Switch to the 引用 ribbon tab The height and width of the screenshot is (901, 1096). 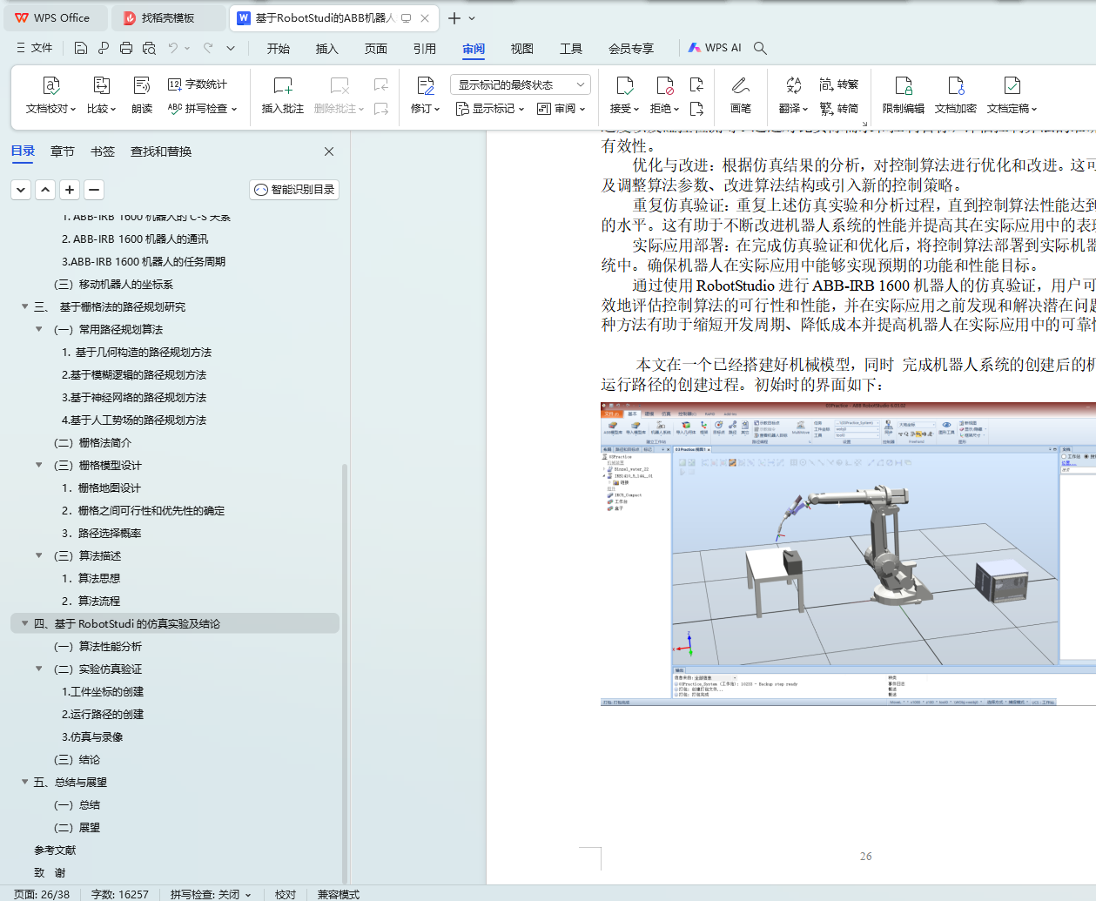tap(425, 49)
